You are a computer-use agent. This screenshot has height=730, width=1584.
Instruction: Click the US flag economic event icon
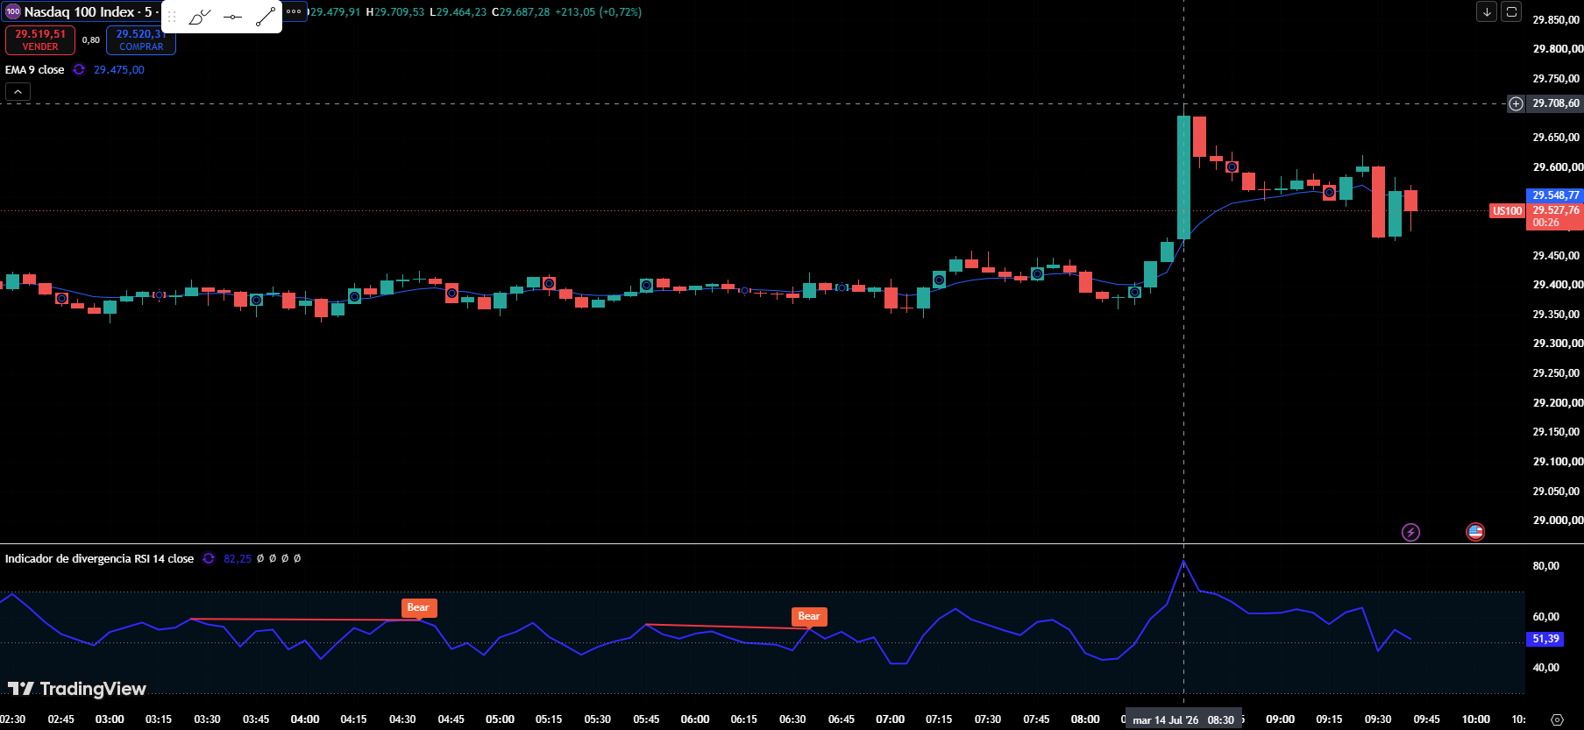pos(1475,532)
